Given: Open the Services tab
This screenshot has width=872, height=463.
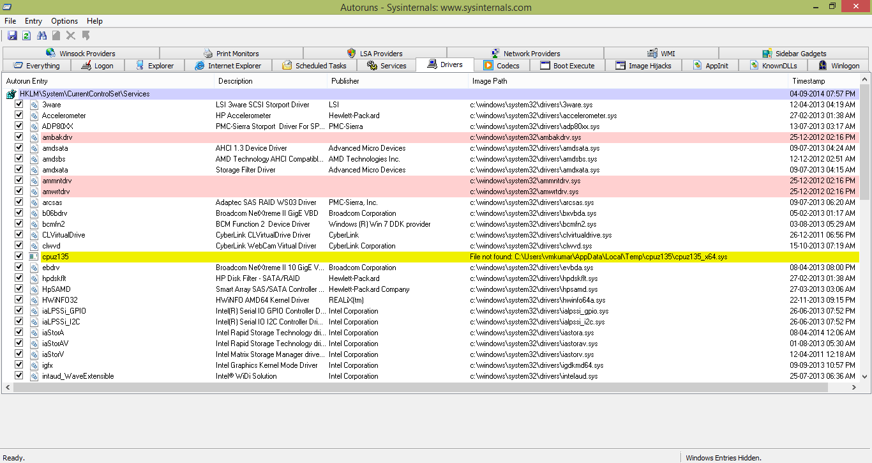Looking at the screenshot, I should coord(386,65).
